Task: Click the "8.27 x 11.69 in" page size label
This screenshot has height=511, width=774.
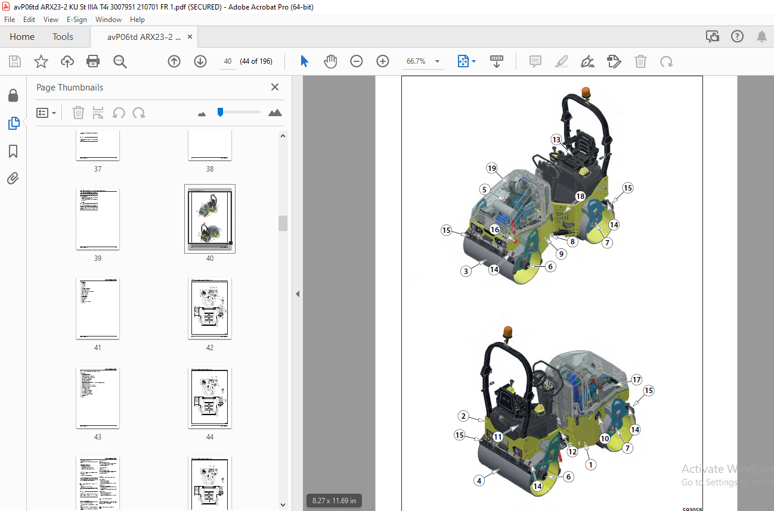Action: 334,501
